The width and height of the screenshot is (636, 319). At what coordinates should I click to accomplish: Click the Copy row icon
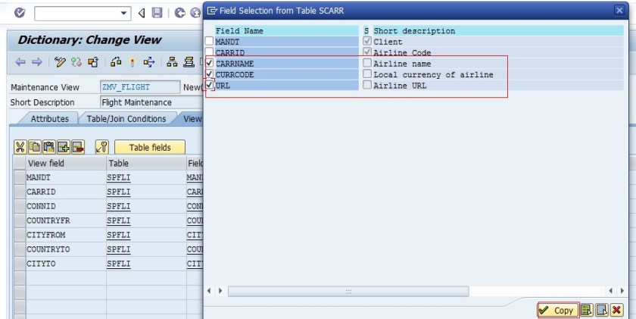[35, 147]
